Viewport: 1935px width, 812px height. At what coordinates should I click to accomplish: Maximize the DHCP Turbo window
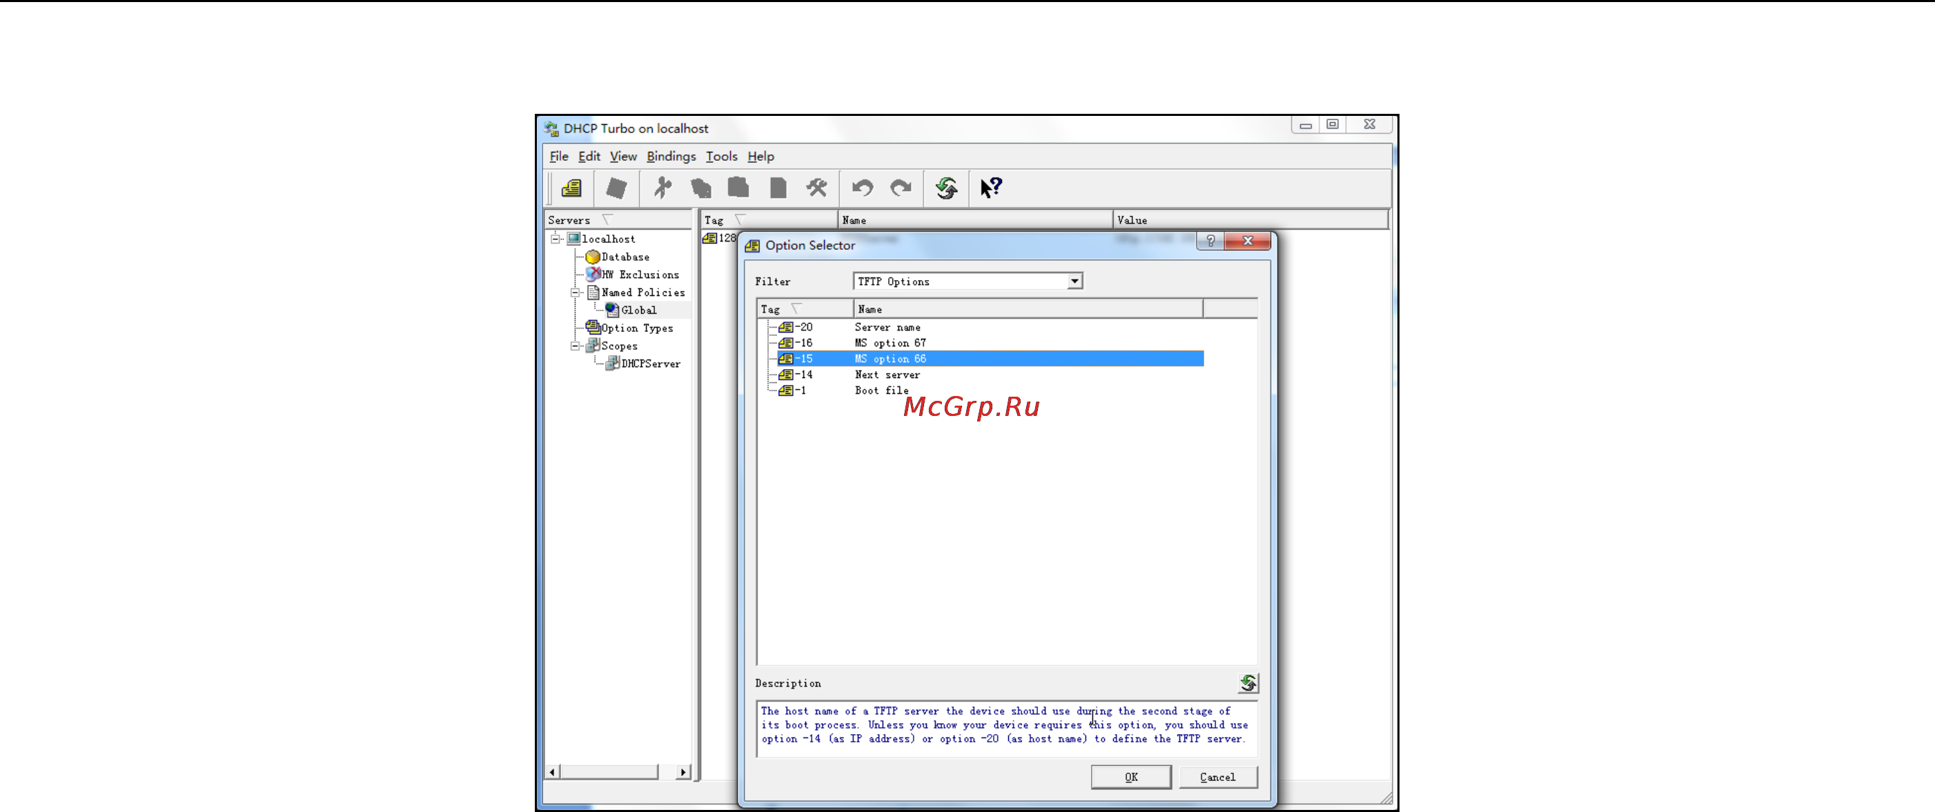[1333, 124]
